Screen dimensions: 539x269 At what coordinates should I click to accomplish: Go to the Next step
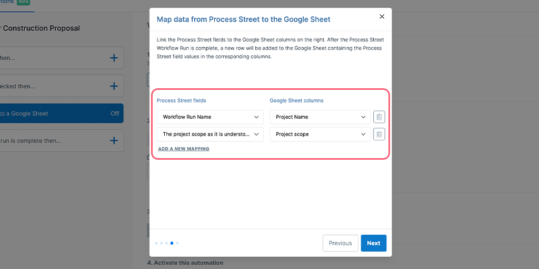[374, 243]
